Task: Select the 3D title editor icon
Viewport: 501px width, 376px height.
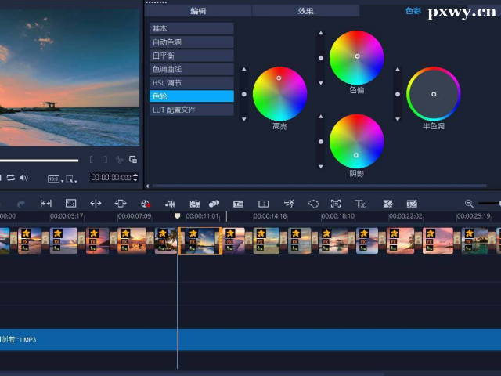Action: pyautogui.click(x=360, y=204)
